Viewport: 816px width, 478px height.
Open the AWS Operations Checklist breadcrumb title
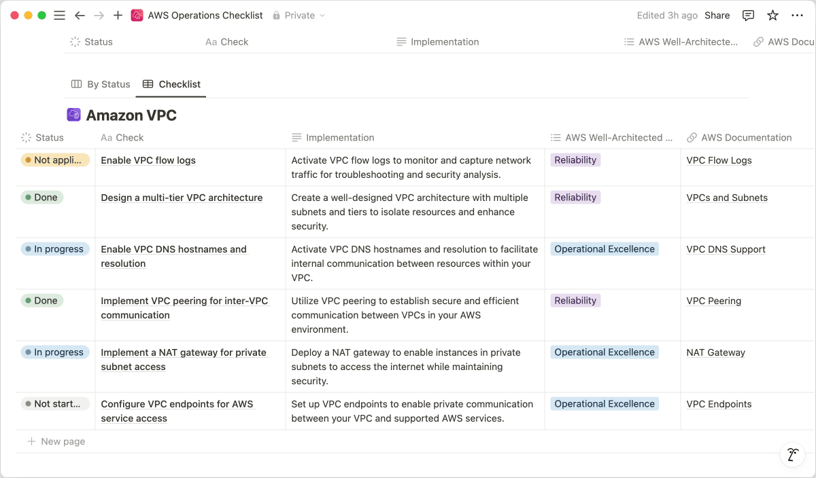coord(205,15)
